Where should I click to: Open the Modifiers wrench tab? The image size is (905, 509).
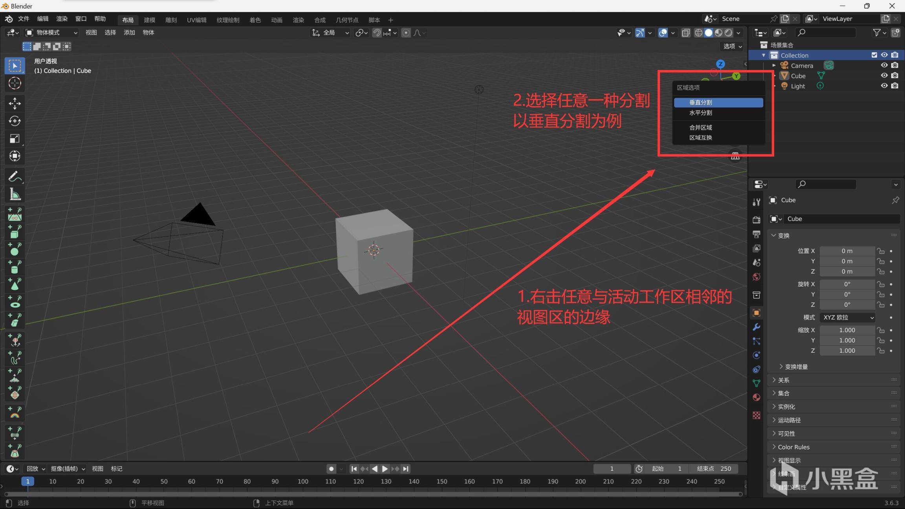coord(756,327)
